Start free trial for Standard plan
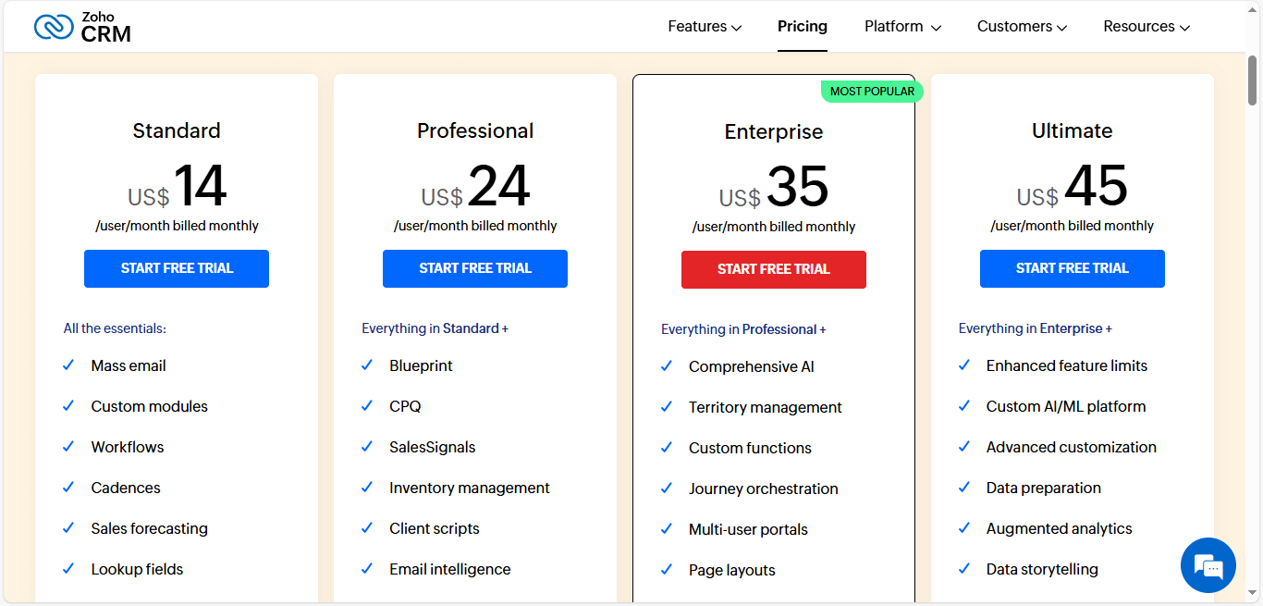 (177, 268)
